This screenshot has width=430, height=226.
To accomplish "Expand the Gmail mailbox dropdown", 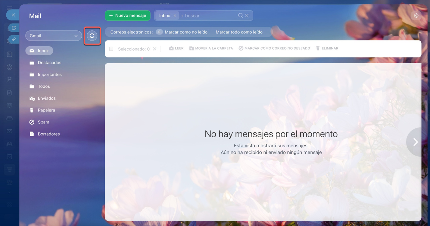I will 53,36.
